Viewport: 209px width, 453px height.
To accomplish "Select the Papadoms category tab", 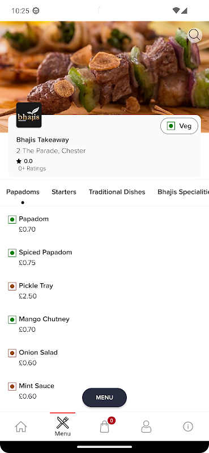I will pos(23,192).
